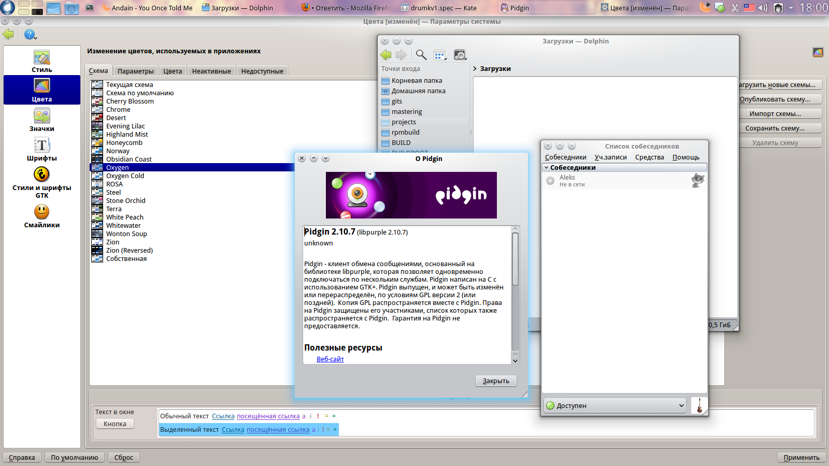Open Собеседники menu in Pidgin
The height and width of the screenshot is (466, 829).
[566, 157]
